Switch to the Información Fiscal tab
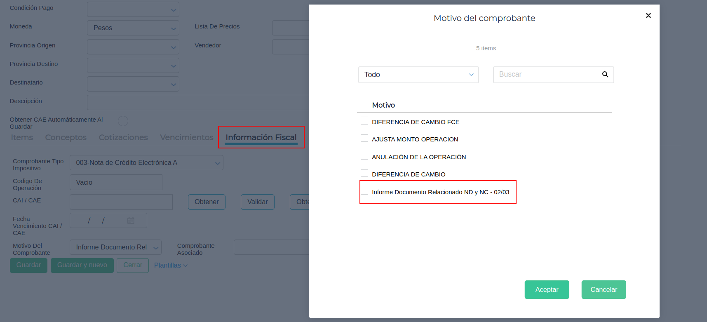Screen dimensions: 707x322 (x=261, y=138)
